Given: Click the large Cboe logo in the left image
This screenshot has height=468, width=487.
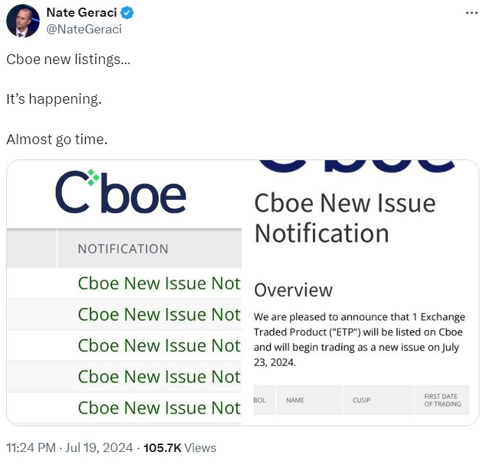Looking at the screenshot, I should pos(120,193).
